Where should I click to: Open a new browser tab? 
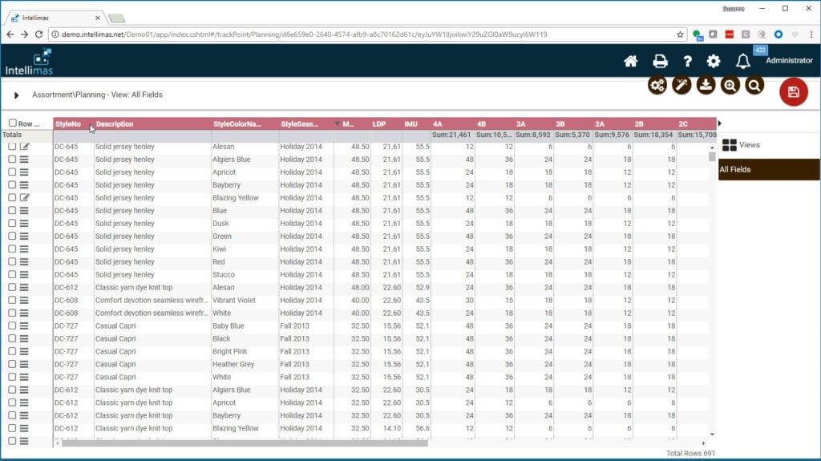click(117, 18)
